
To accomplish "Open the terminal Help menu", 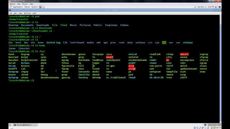I will coord(34,13).
